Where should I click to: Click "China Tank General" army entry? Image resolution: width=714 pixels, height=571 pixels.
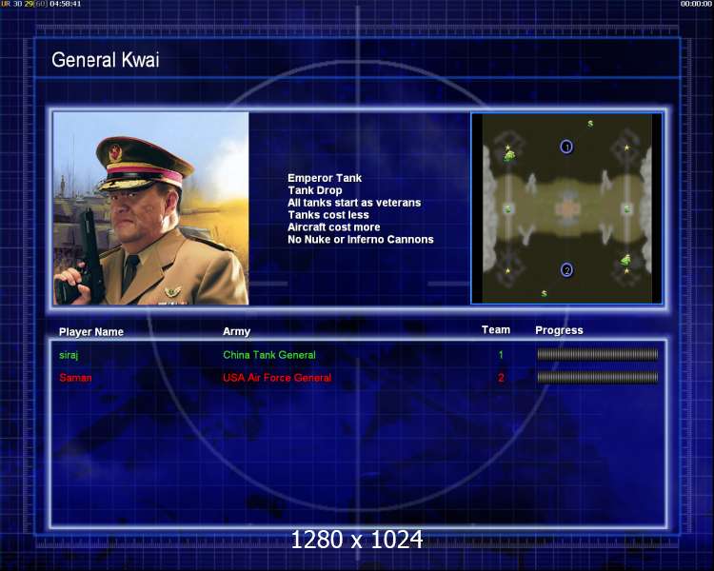coord(269,355)
